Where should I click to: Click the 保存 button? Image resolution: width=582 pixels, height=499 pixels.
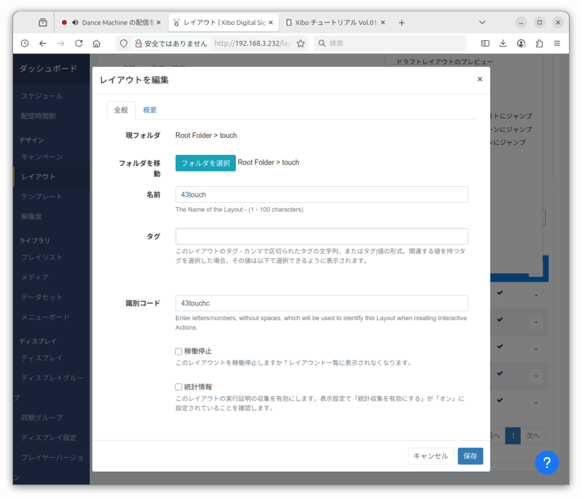point(470,456)
